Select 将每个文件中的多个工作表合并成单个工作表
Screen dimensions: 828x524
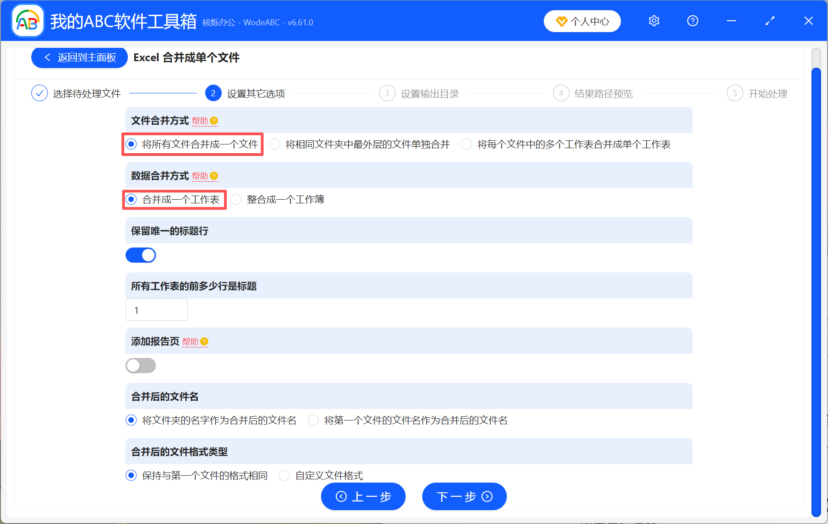[466, 144]
